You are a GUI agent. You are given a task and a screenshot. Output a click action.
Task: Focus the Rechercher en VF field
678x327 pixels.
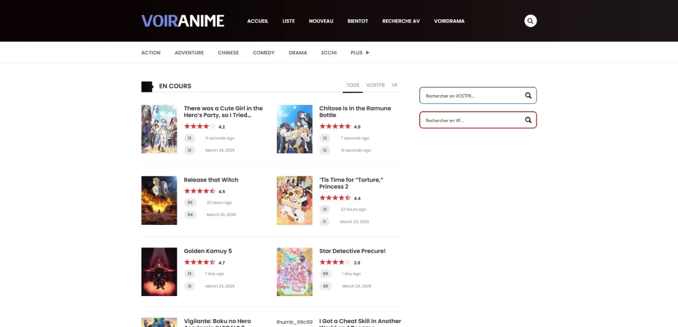point(478,120)
